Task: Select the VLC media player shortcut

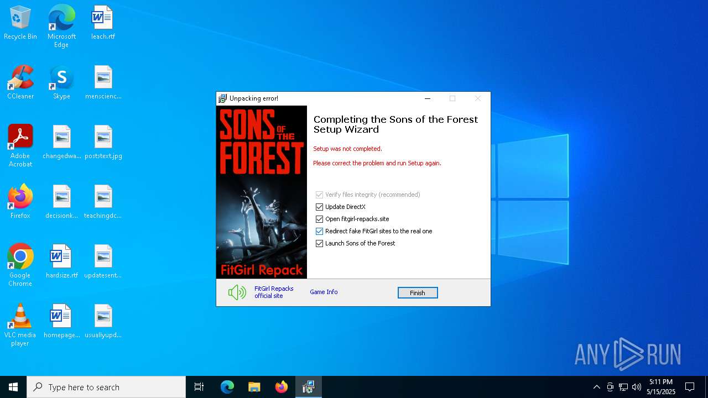Action: point(20,325)
